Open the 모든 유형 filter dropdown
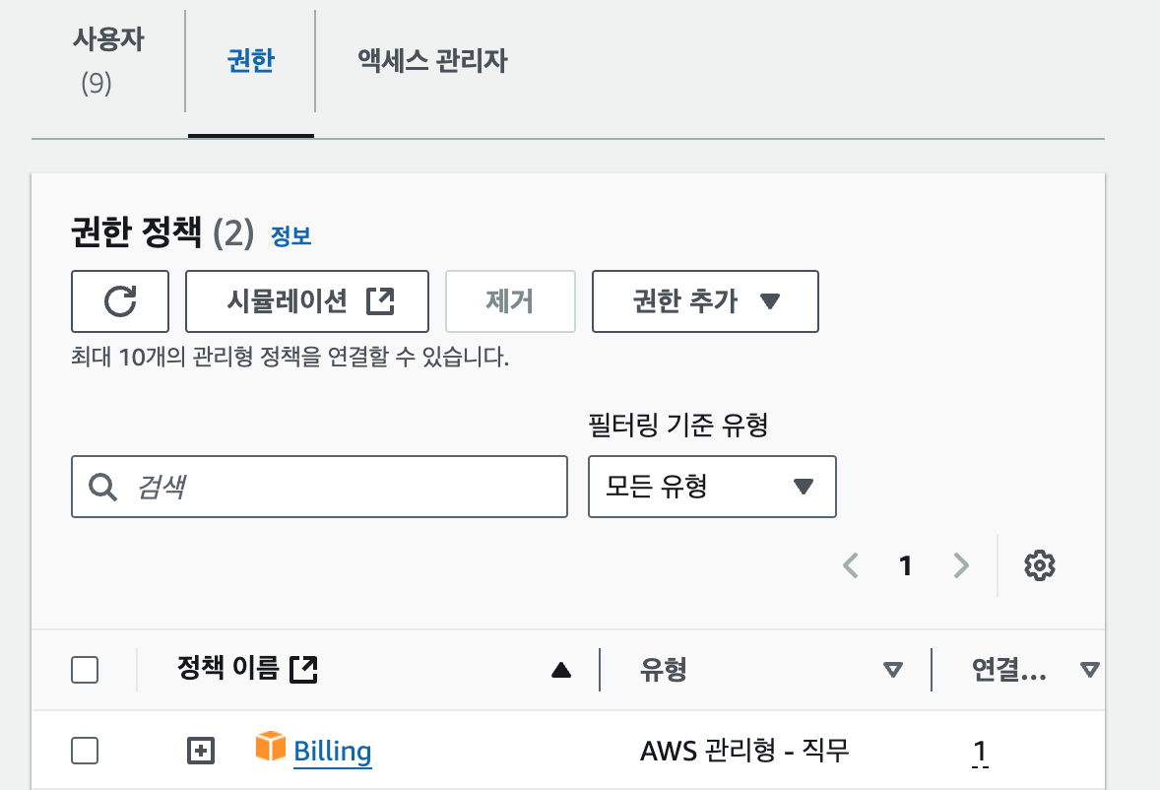Screen dimensions: 1160x790 pyautogui.click(x=712, y=487)
